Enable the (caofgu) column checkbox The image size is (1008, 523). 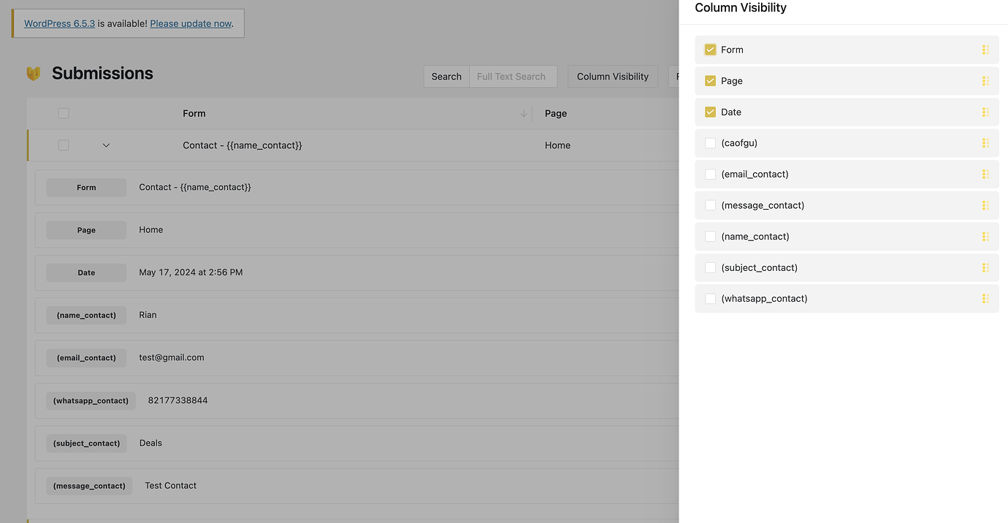[x=710, y=143]
